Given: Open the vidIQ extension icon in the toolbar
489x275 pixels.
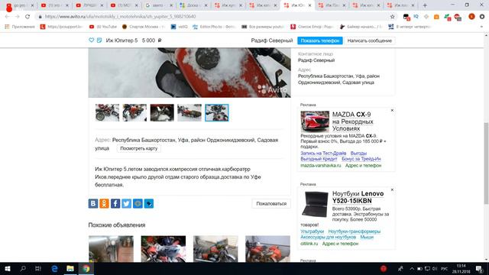Looking at the screenshot, I should (416, 17).
